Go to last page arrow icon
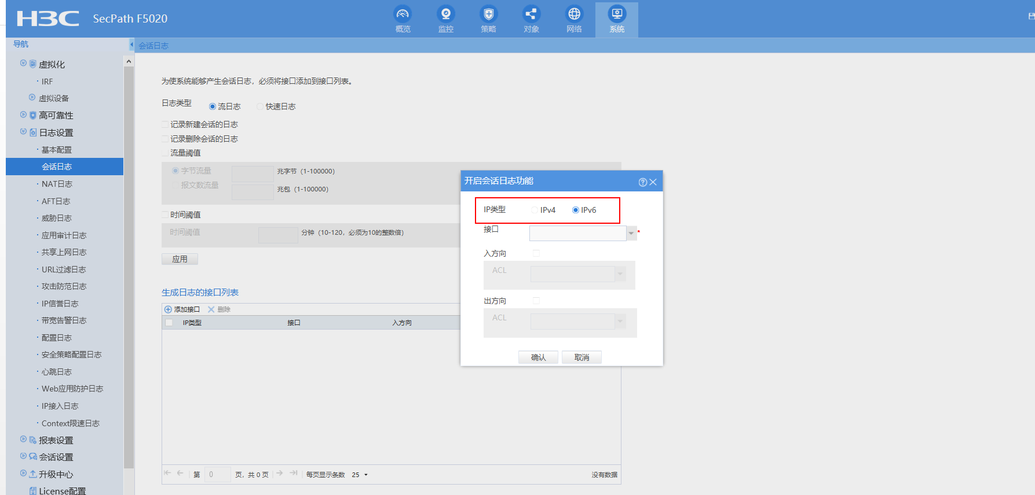Viewport: 1035px width, 495px height. 294,473
